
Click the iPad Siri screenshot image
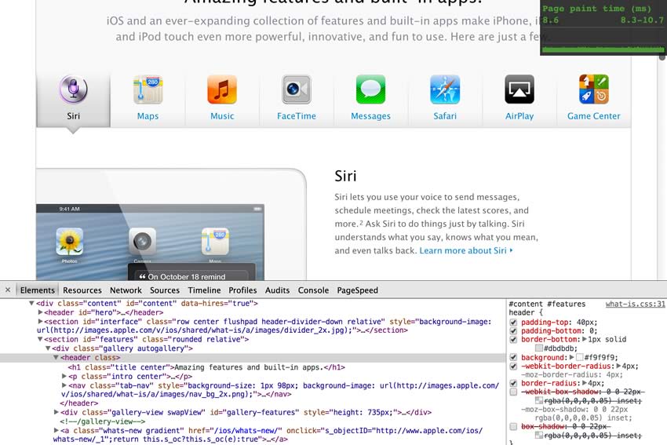[171, 224]
